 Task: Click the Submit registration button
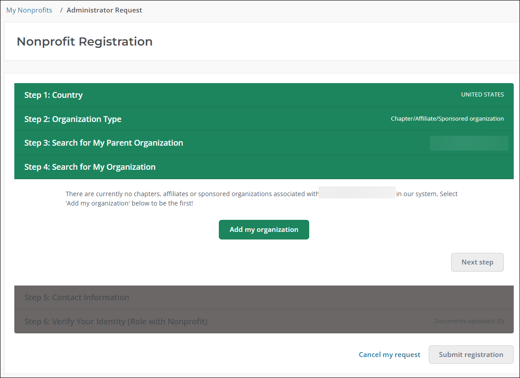click(x=471, y=355)
